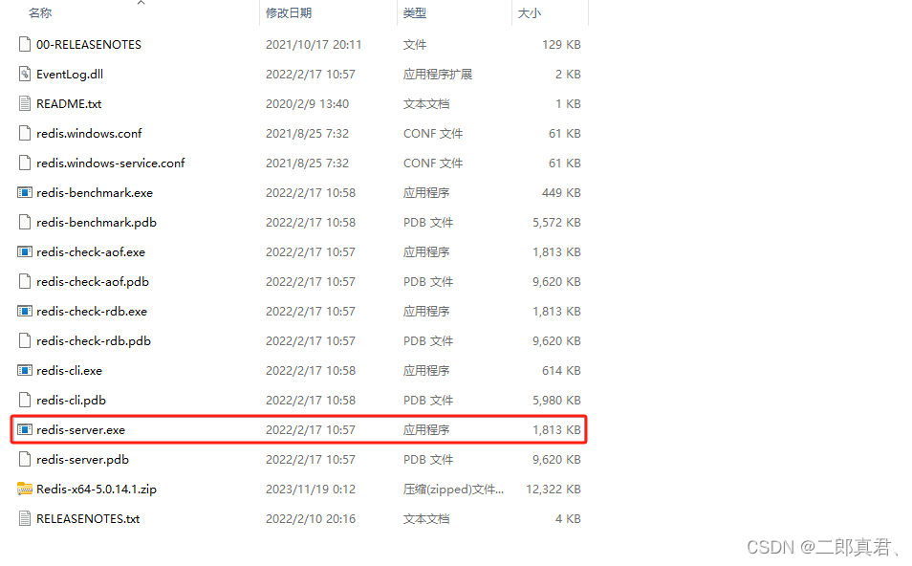Click the redis-cli.pdb file icon
Viewport: 912px width, 566px height.
[x=25, y=401]
